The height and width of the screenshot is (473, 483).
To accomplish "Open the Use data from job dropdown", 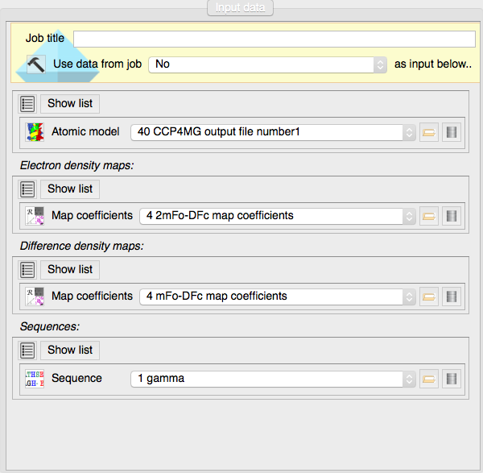I will coord(269,64).
